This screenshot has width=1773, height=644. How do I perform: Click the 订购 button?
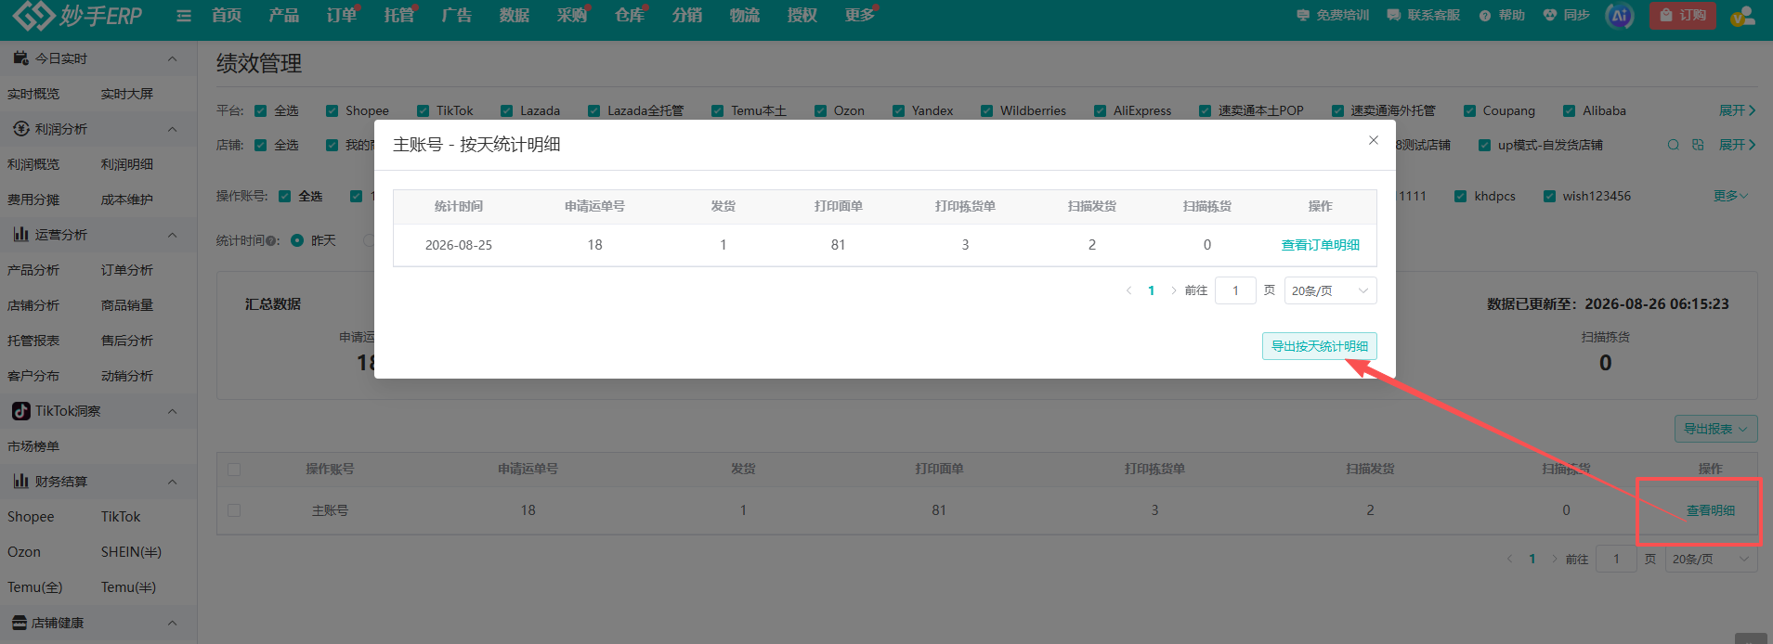pos(1683,15)
